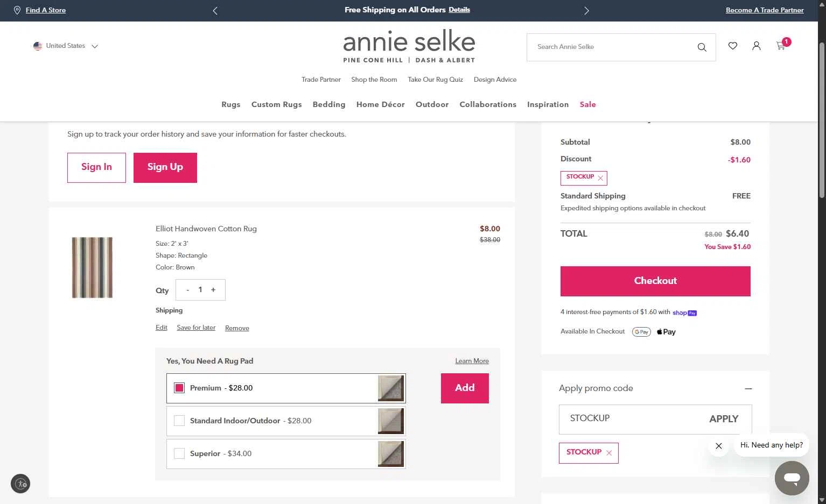826x504 pixels.
Task: Click the Shop Pay logo
Action: click(x=684, y=313)
